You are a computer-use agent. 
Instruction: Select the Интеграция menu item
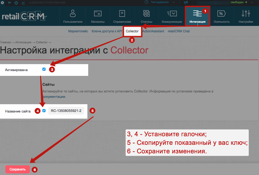pos(197,16)
